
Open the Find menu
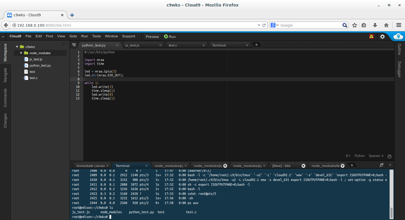pyautogui.click(x=50, y=36)
